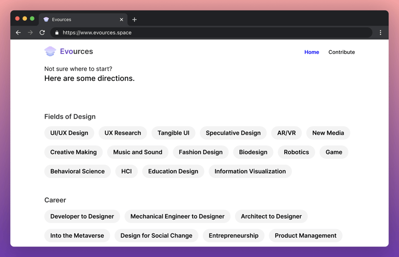This screenshot has height=257, width=399.
Task: Reload the page with refresh icon
Action: [42, 32]
